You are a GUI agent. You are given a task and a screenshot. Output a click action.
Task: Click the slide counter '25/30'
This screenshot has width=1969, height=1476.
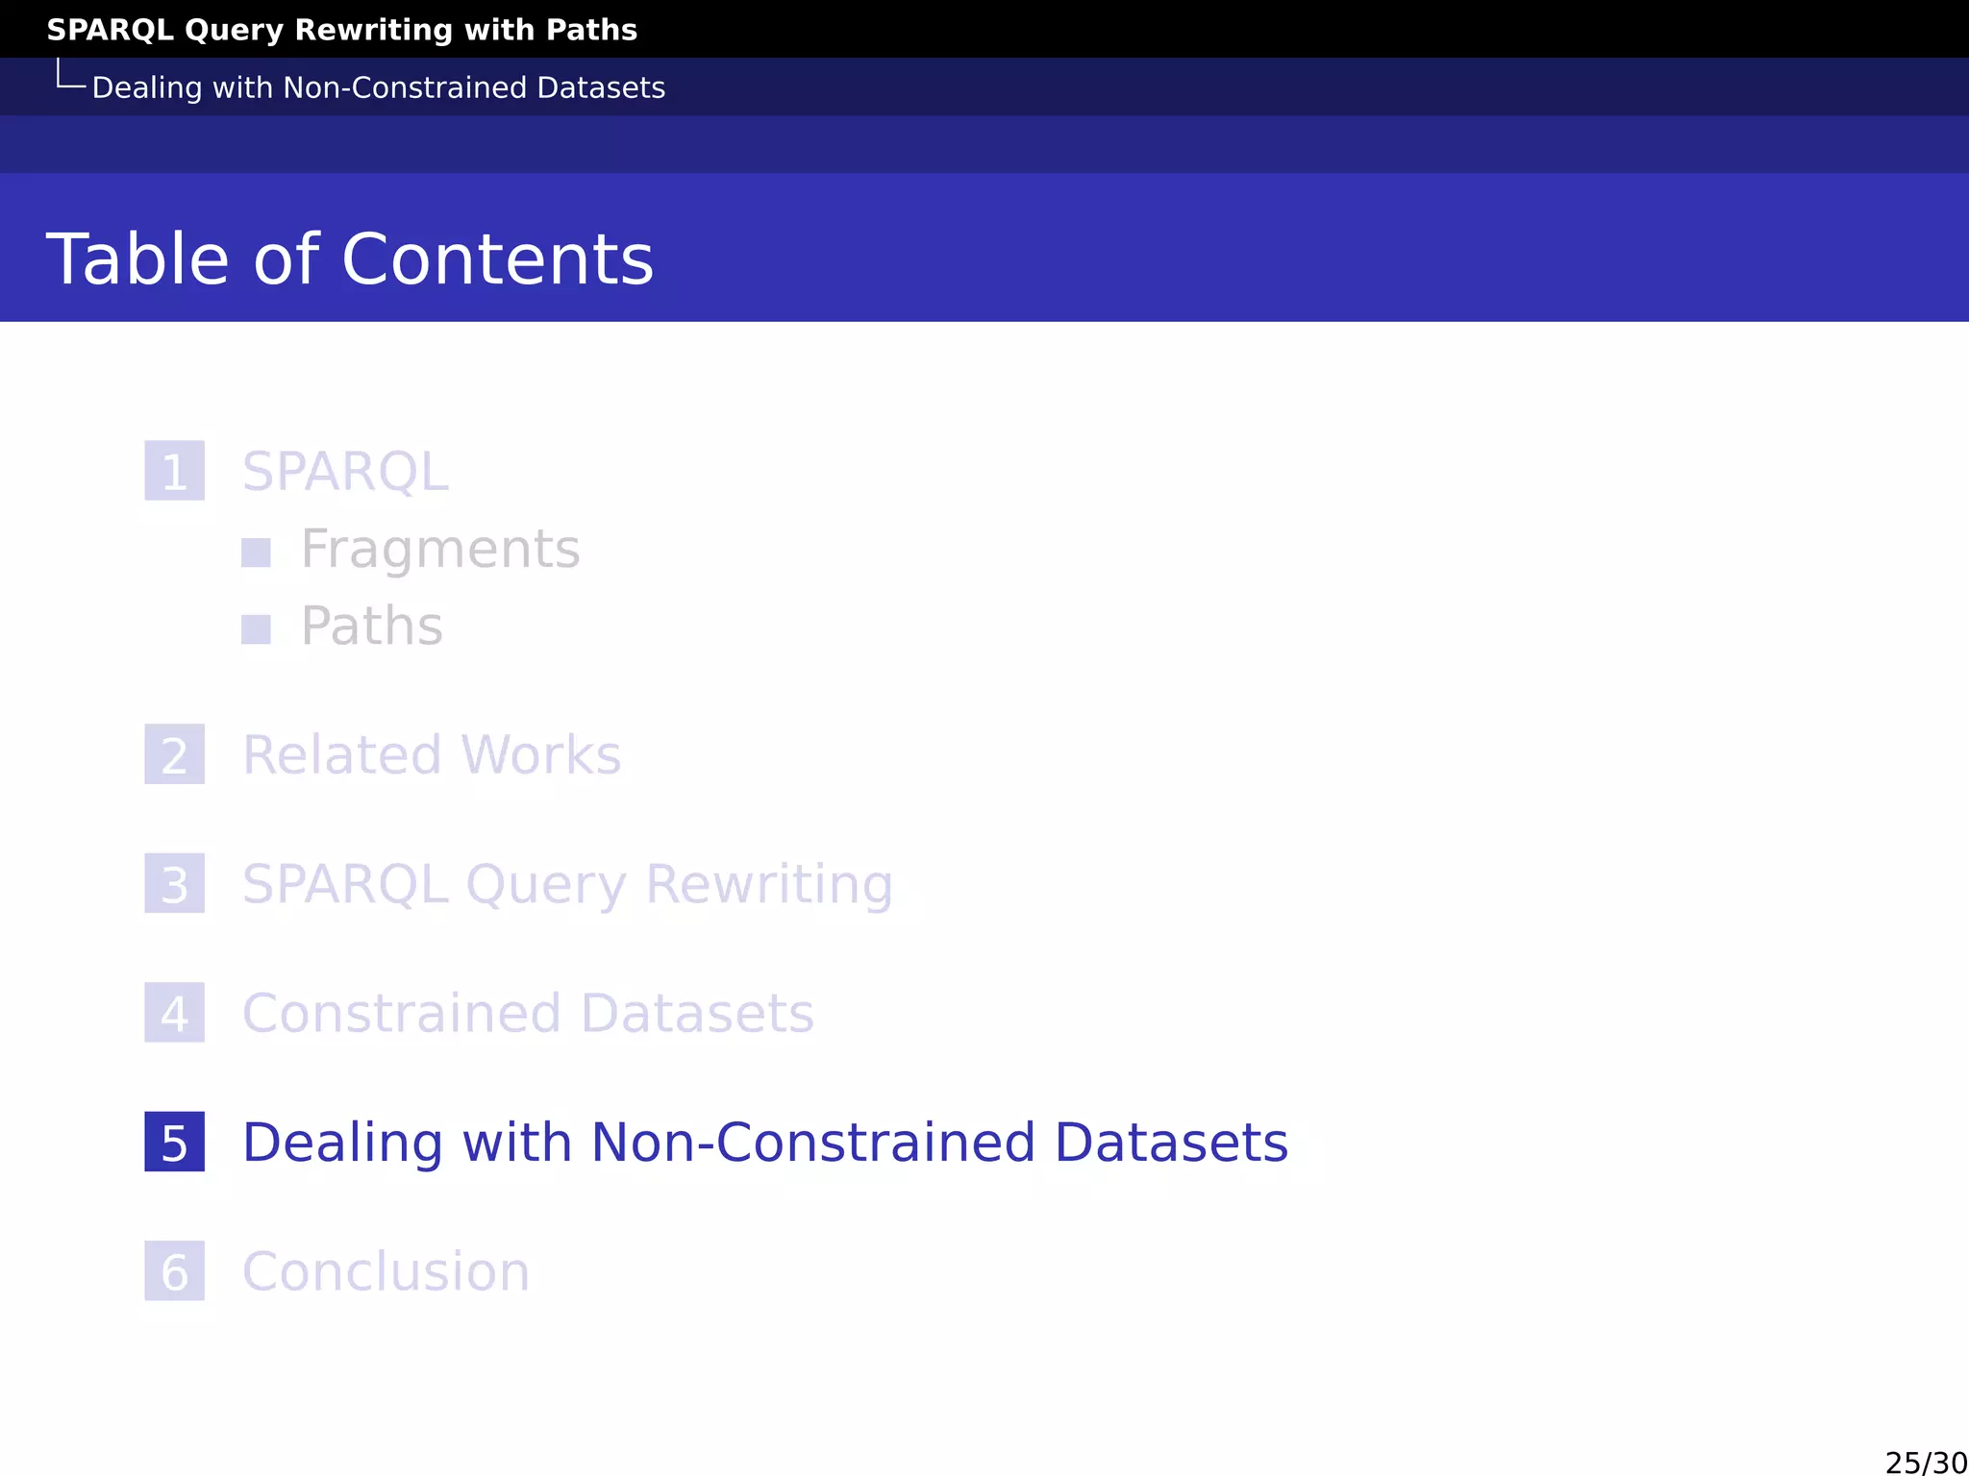[1926, 1463]
